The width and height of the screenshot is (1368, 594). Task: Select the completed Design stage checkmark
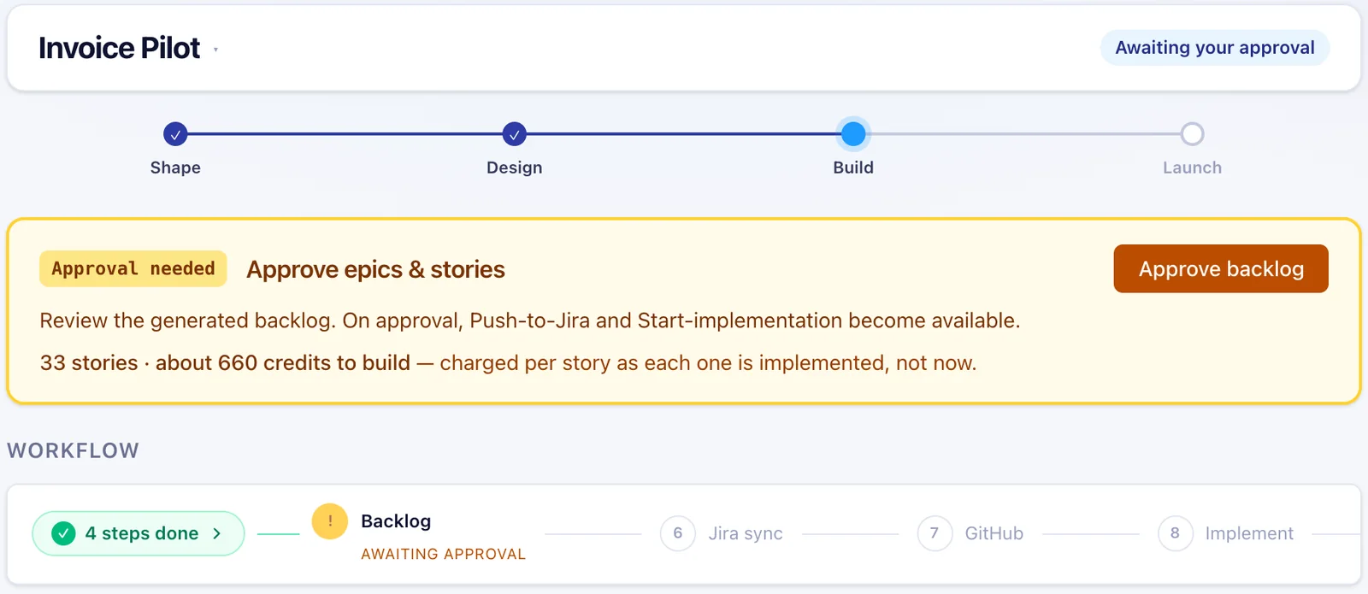coord(514,134)
